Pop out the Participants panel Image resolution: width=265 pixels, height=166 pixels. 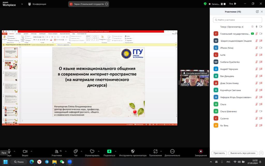[x=257, y=12]
